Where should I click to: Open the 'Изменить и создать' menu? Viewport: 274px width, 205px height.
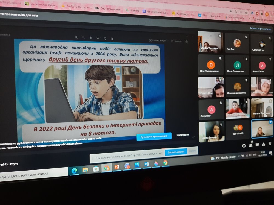point(159,41)
